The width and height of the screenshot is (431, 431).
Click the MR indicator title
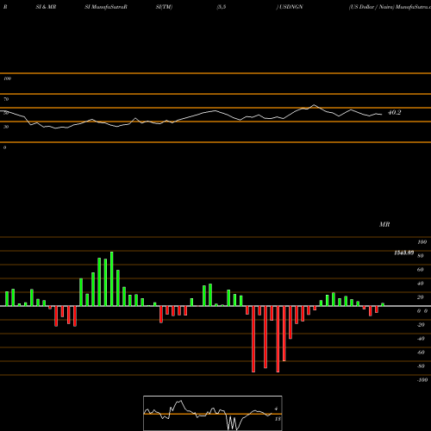pyautogui.click(x=384, y=224)
